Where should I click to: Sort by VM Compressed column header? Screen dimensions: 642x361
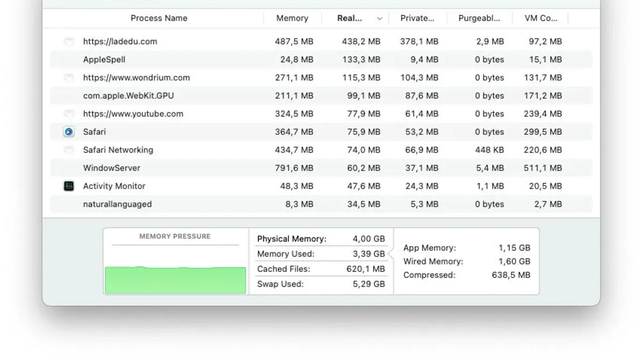point(541,18)
